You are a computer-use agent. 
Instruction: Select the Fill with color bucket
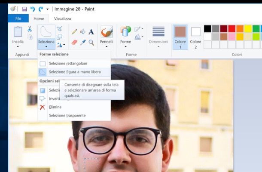coord(83,32)
